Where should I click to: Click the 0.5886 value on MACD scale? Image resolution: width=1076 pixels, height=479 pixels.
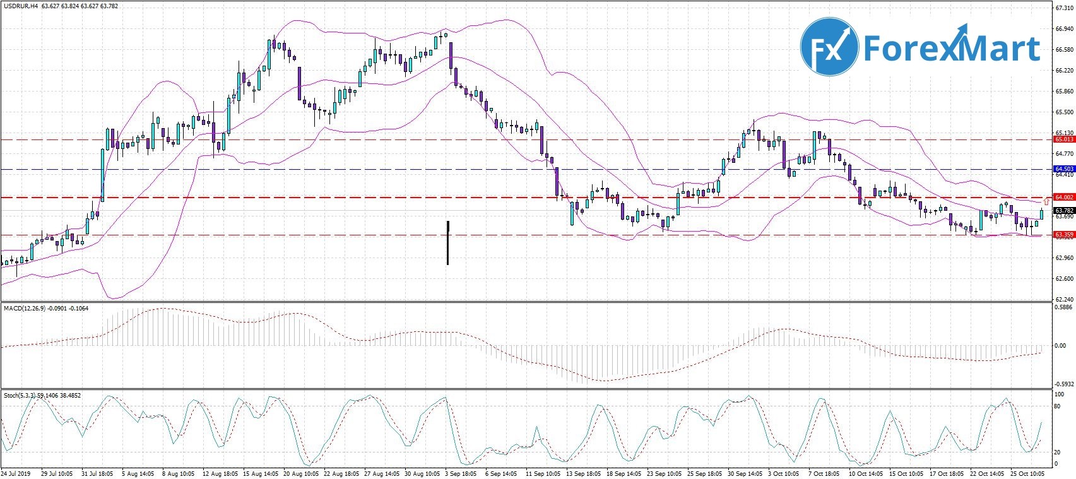[x=1064, y=307]
